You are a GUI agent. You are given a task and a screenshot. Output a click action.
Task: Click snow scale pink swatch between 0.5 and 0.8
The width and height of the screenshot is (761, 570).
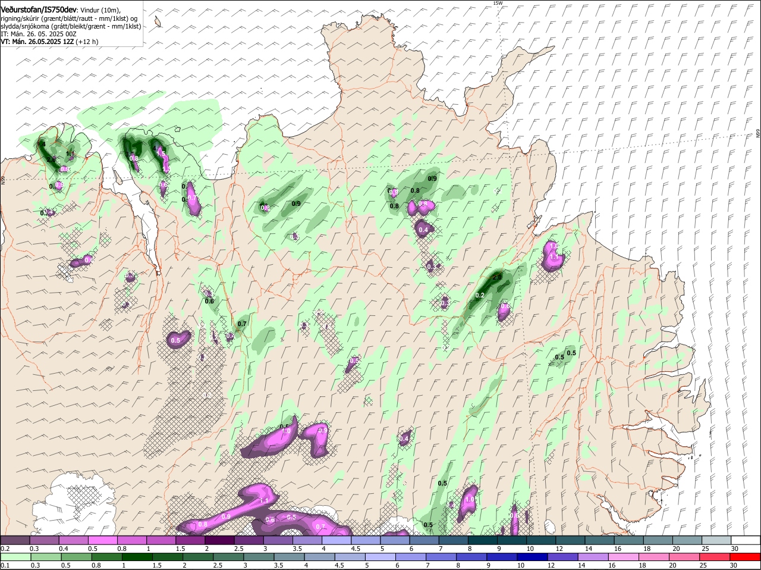click(x=102, y=539)
